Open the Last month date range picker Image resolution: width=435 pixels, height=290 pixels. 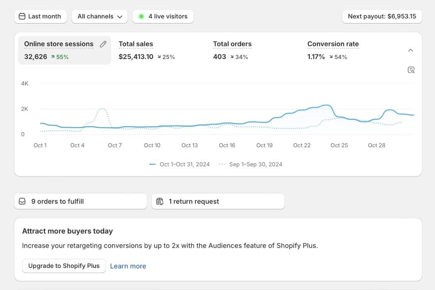click(x=41, y=17)
